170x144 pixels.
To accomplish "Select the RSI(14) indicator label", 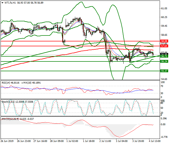I will [x=6, y=83].
